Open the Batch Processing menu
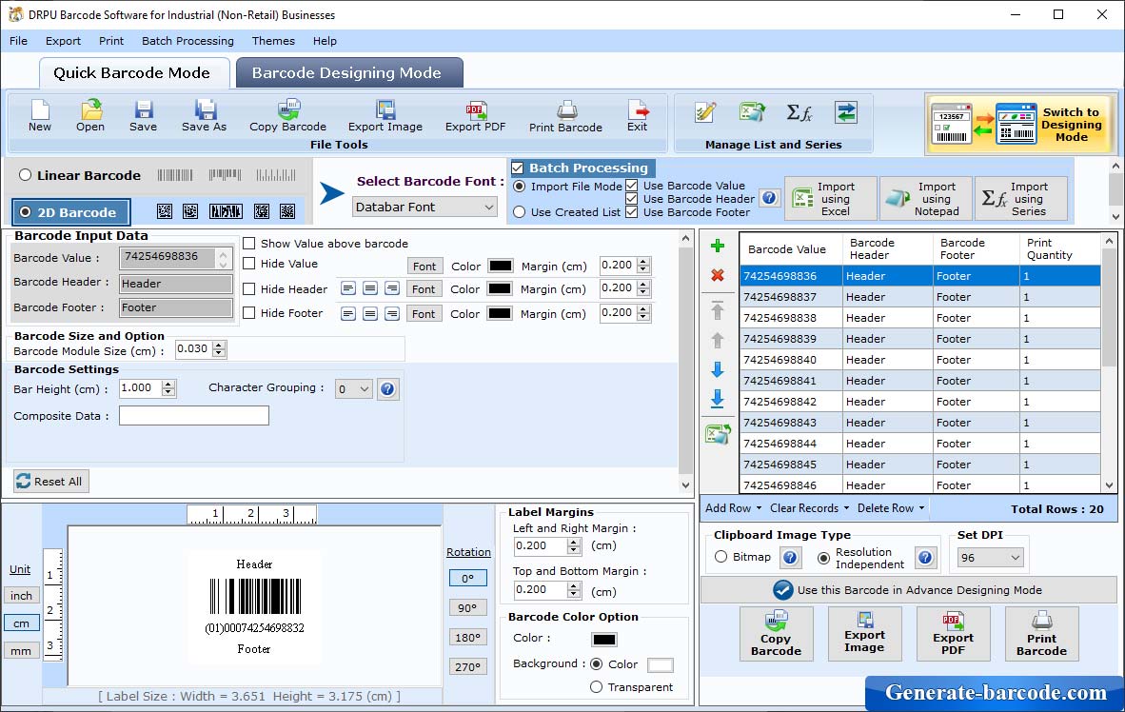1125x712 pixels. click(188, 41)
